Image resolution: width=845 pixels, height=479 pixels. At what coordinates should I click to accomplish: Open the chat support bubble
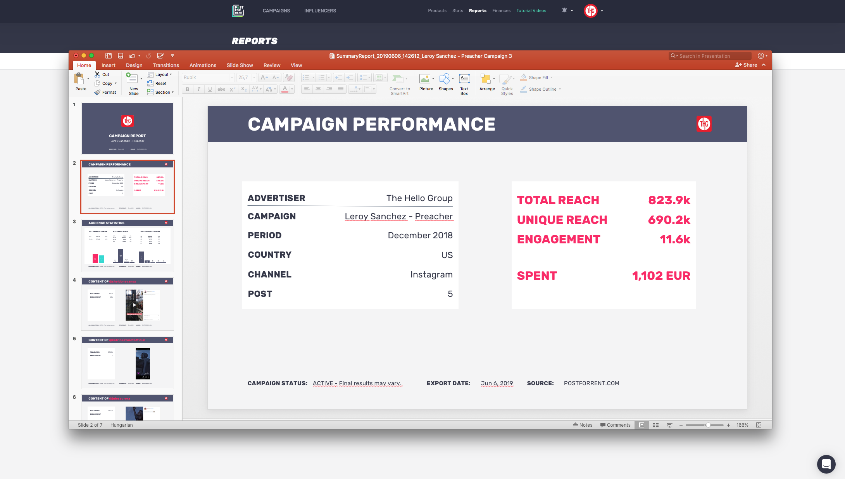coord(826,464)
